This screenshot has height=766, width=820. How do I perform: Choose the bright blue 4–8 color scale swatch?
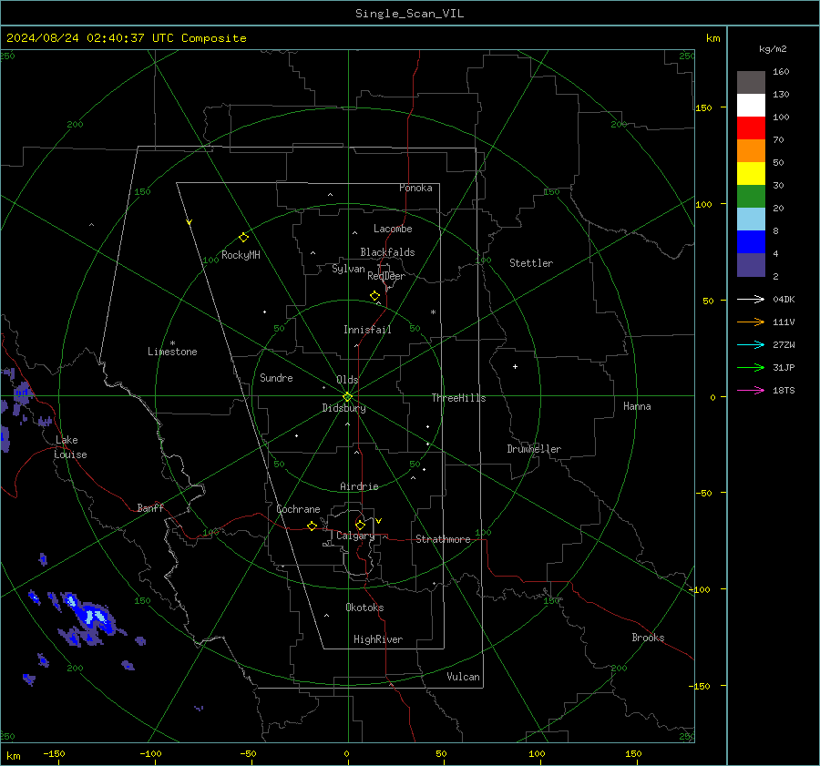[x=751, y=242]
